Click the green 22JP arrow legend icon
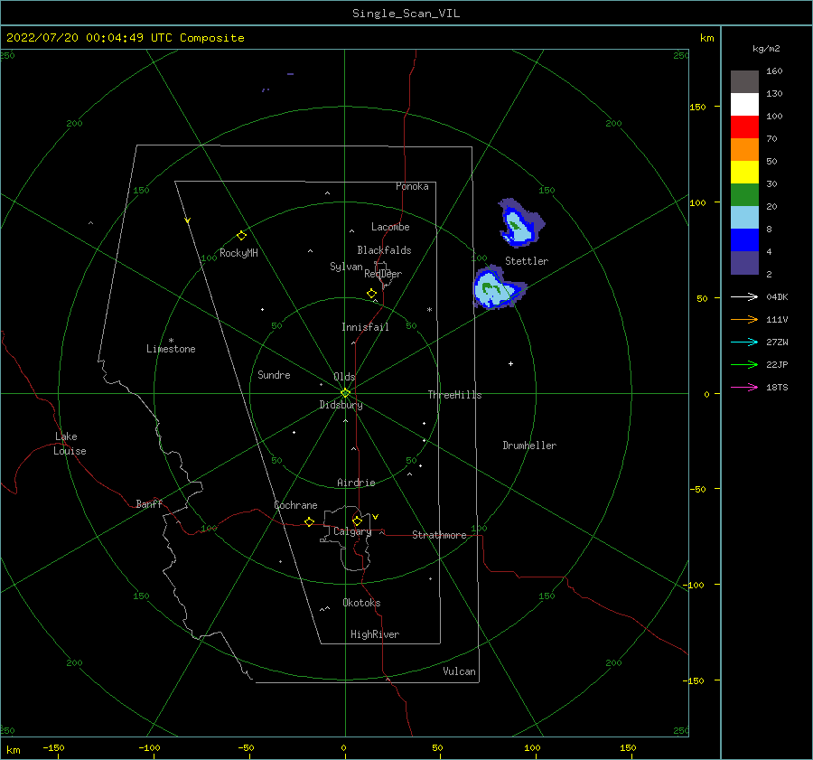This screenshot has height=760, width=813. pos(744,365)
